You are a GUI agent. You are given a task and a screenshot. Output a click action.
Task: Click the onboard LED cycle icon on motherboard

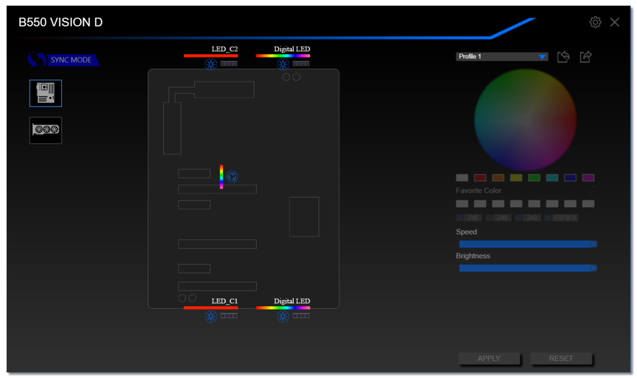coord(232,177)
